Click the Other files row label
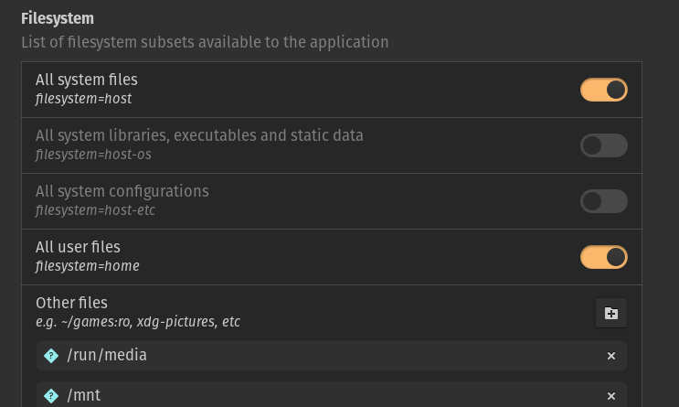The width and height of the screenshot is (679, 407). (x=71, y=303)
